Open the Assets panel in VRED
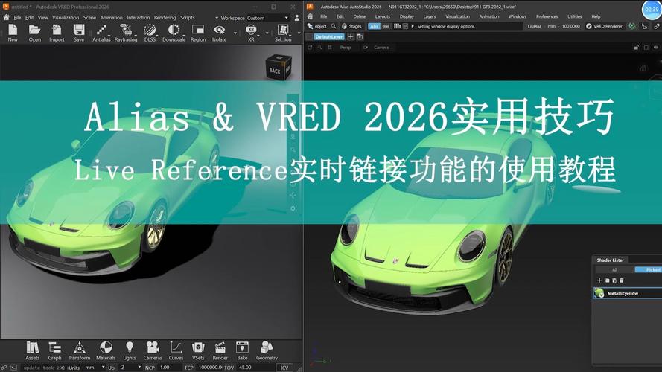 pyautogui.click(x=32, y=351)
